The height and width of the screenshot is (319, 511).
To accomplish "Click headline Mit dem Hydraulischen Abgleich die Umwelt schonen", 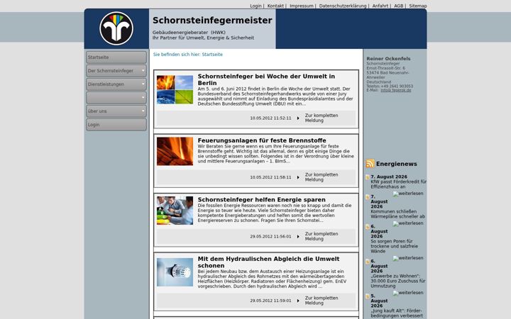I will click(268, 262).
